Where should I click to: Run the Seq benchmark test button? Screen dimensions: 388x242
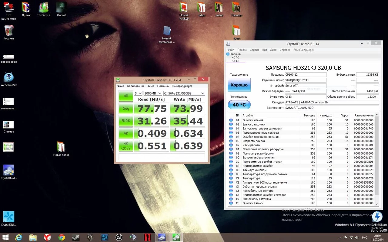point(126,108)
